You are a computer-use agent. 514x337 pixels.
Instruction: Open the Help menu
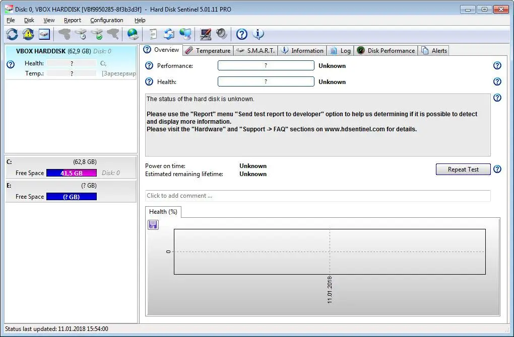(x=140, y=20)
